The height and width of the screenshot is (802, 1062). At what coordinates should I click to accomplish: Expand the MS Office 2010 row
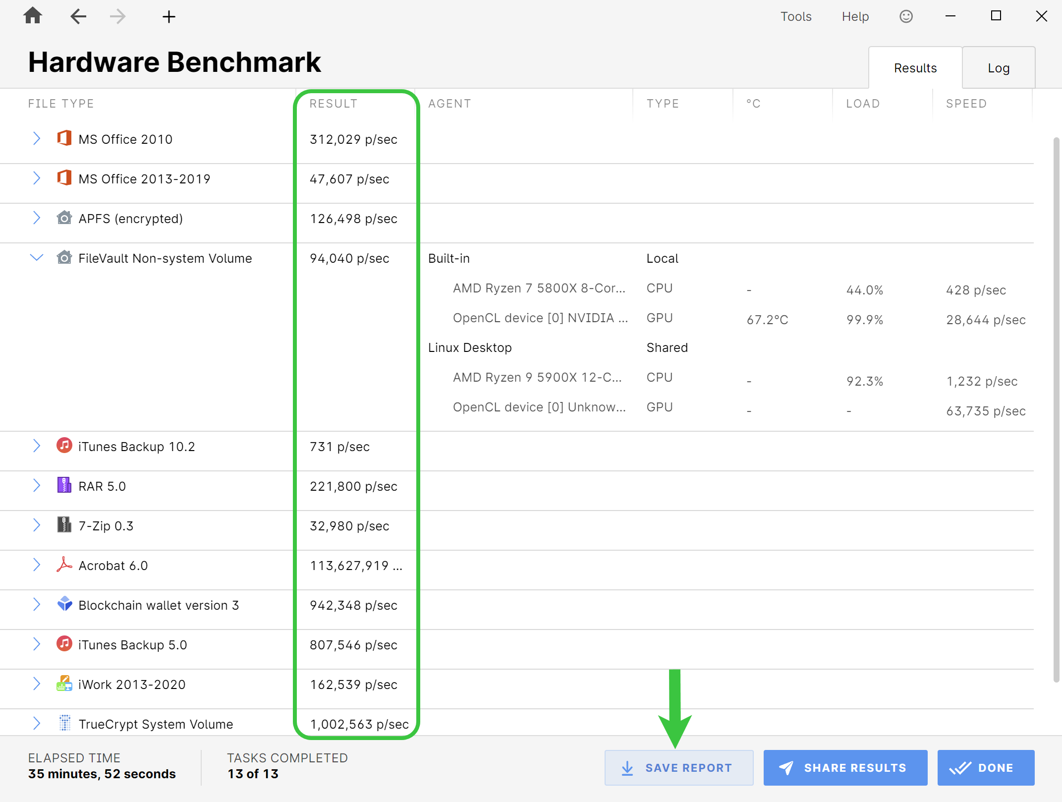pyautogui.click(x=37, y=138)
